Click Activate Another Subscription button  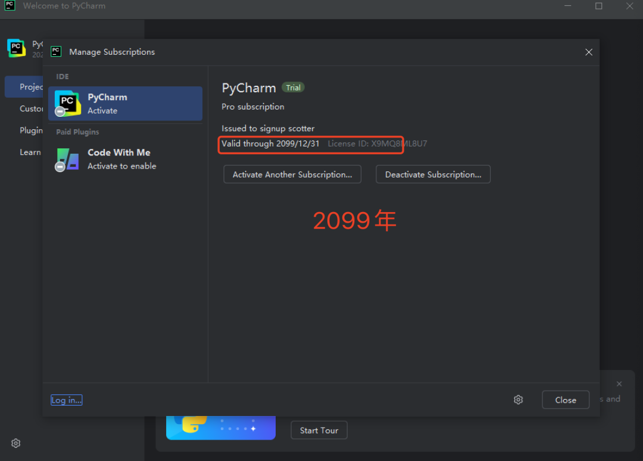pyautogui.click(x=292, y=175)
